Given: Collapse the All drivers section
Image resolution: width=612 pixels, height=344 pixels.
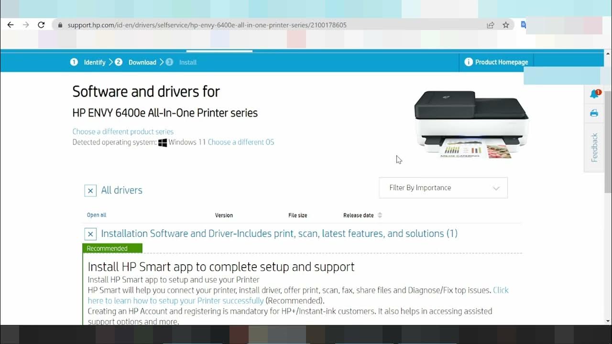Looking at the screenshot, I should 90,191.
